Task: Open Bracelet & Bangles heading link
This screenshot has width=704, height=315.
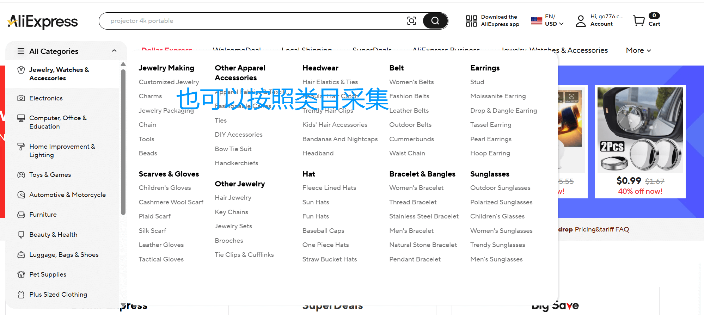Action: (422, 174)
